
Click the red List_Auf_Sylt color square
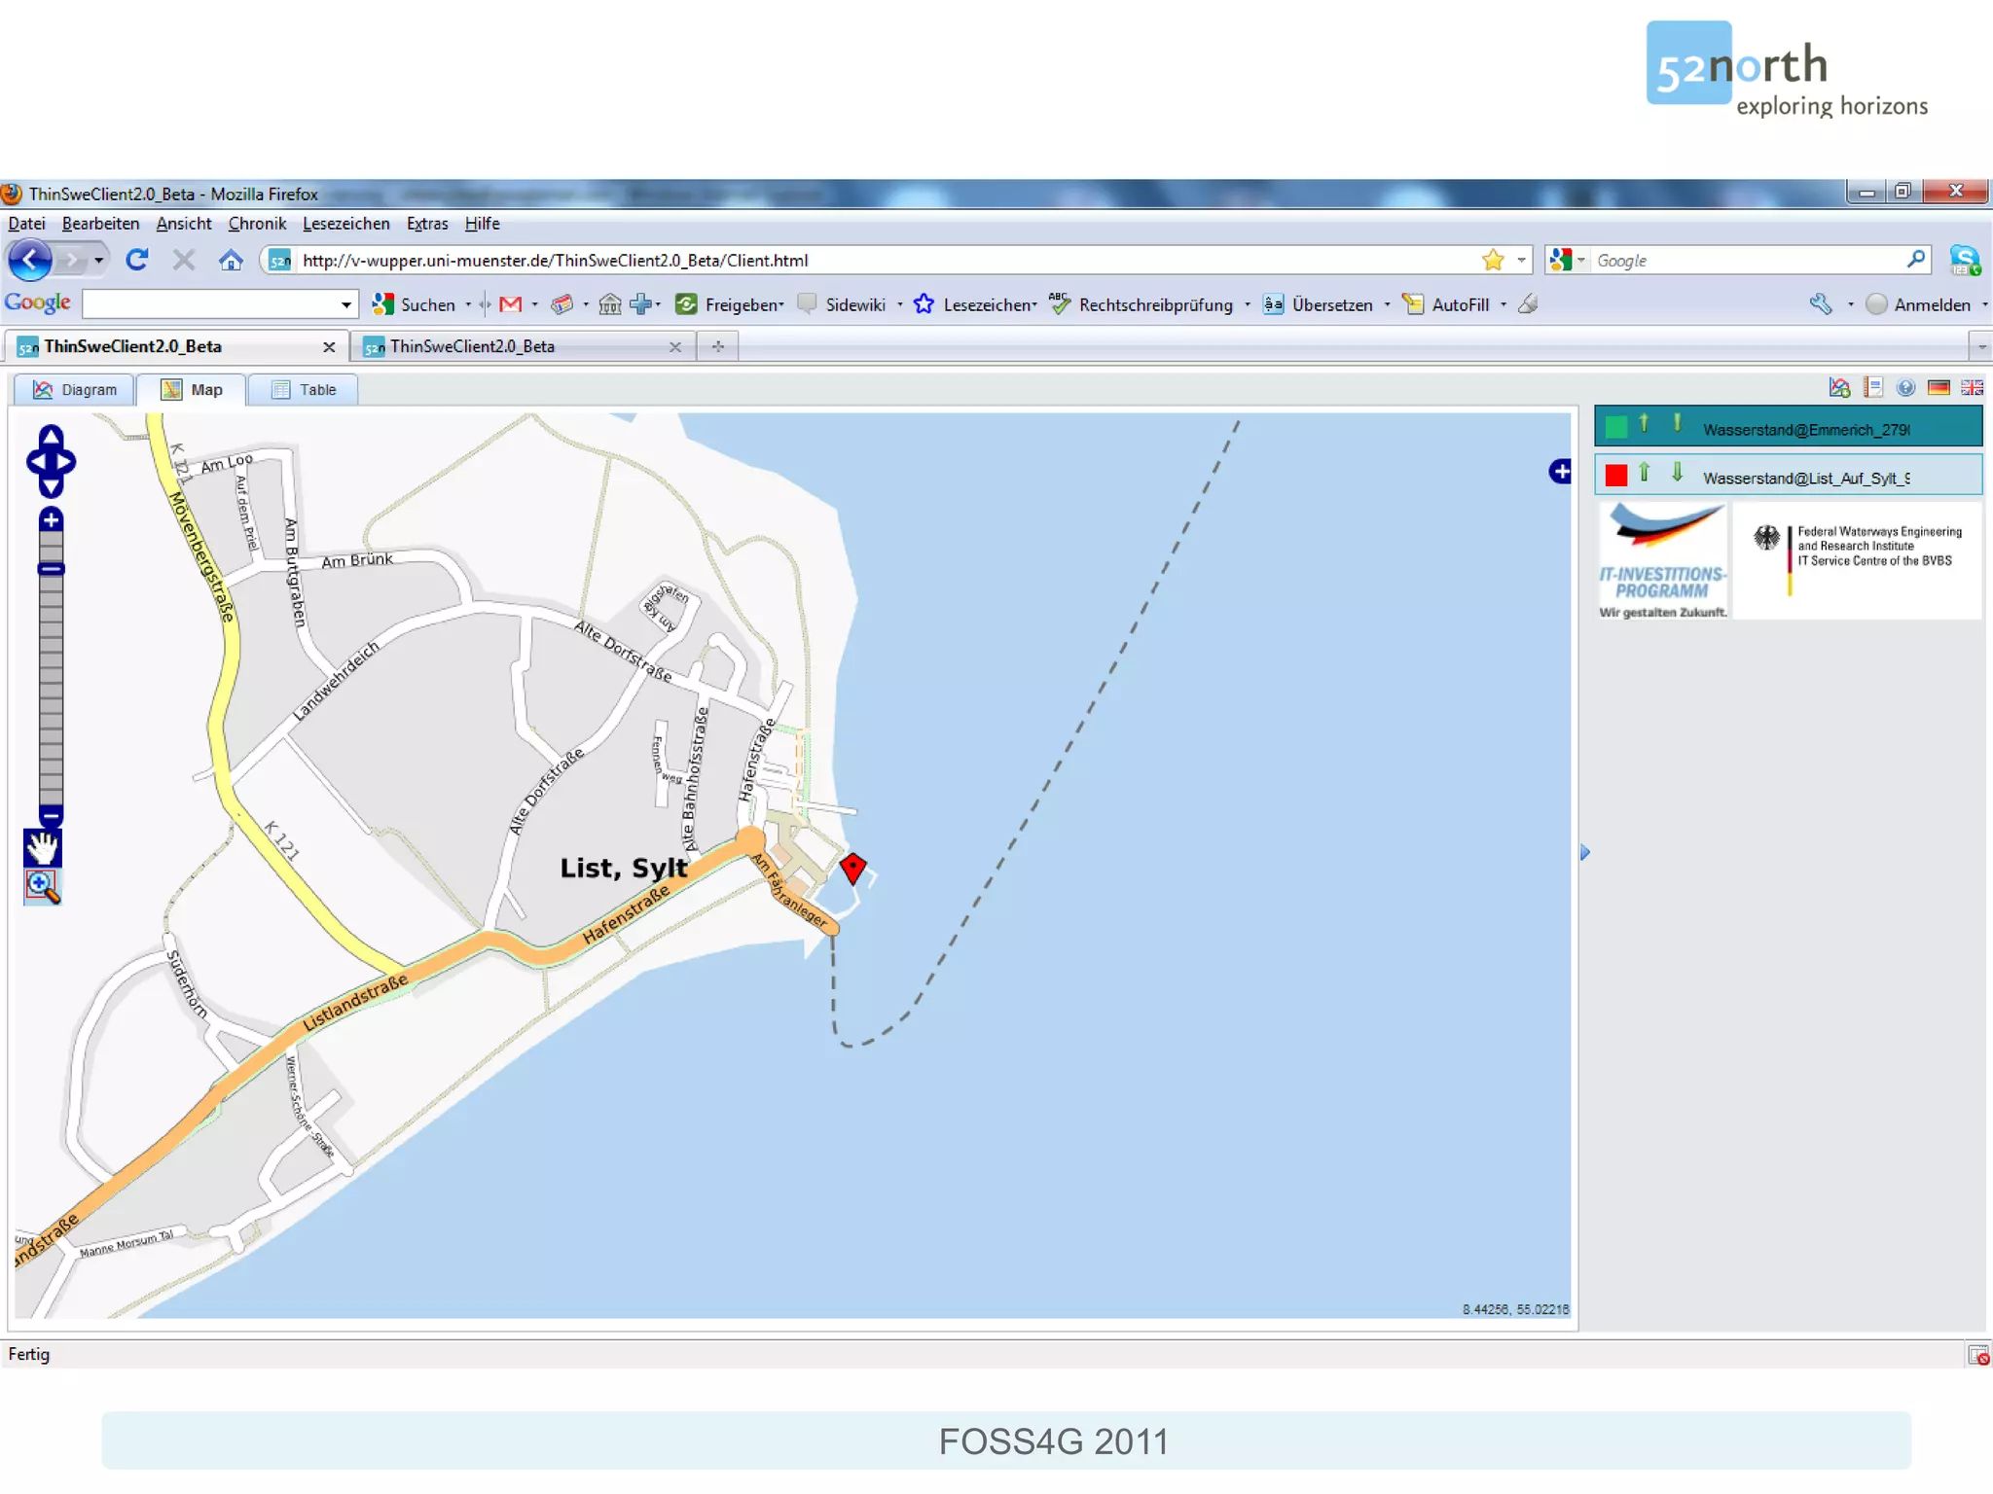point(1616,476)
